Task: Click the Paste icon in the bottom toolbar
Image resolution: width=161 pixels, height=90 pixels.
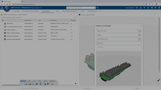Action: 52,84
